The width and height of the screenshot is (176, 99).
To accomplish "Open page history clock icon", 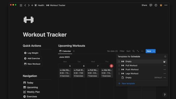I will (156, 5).
